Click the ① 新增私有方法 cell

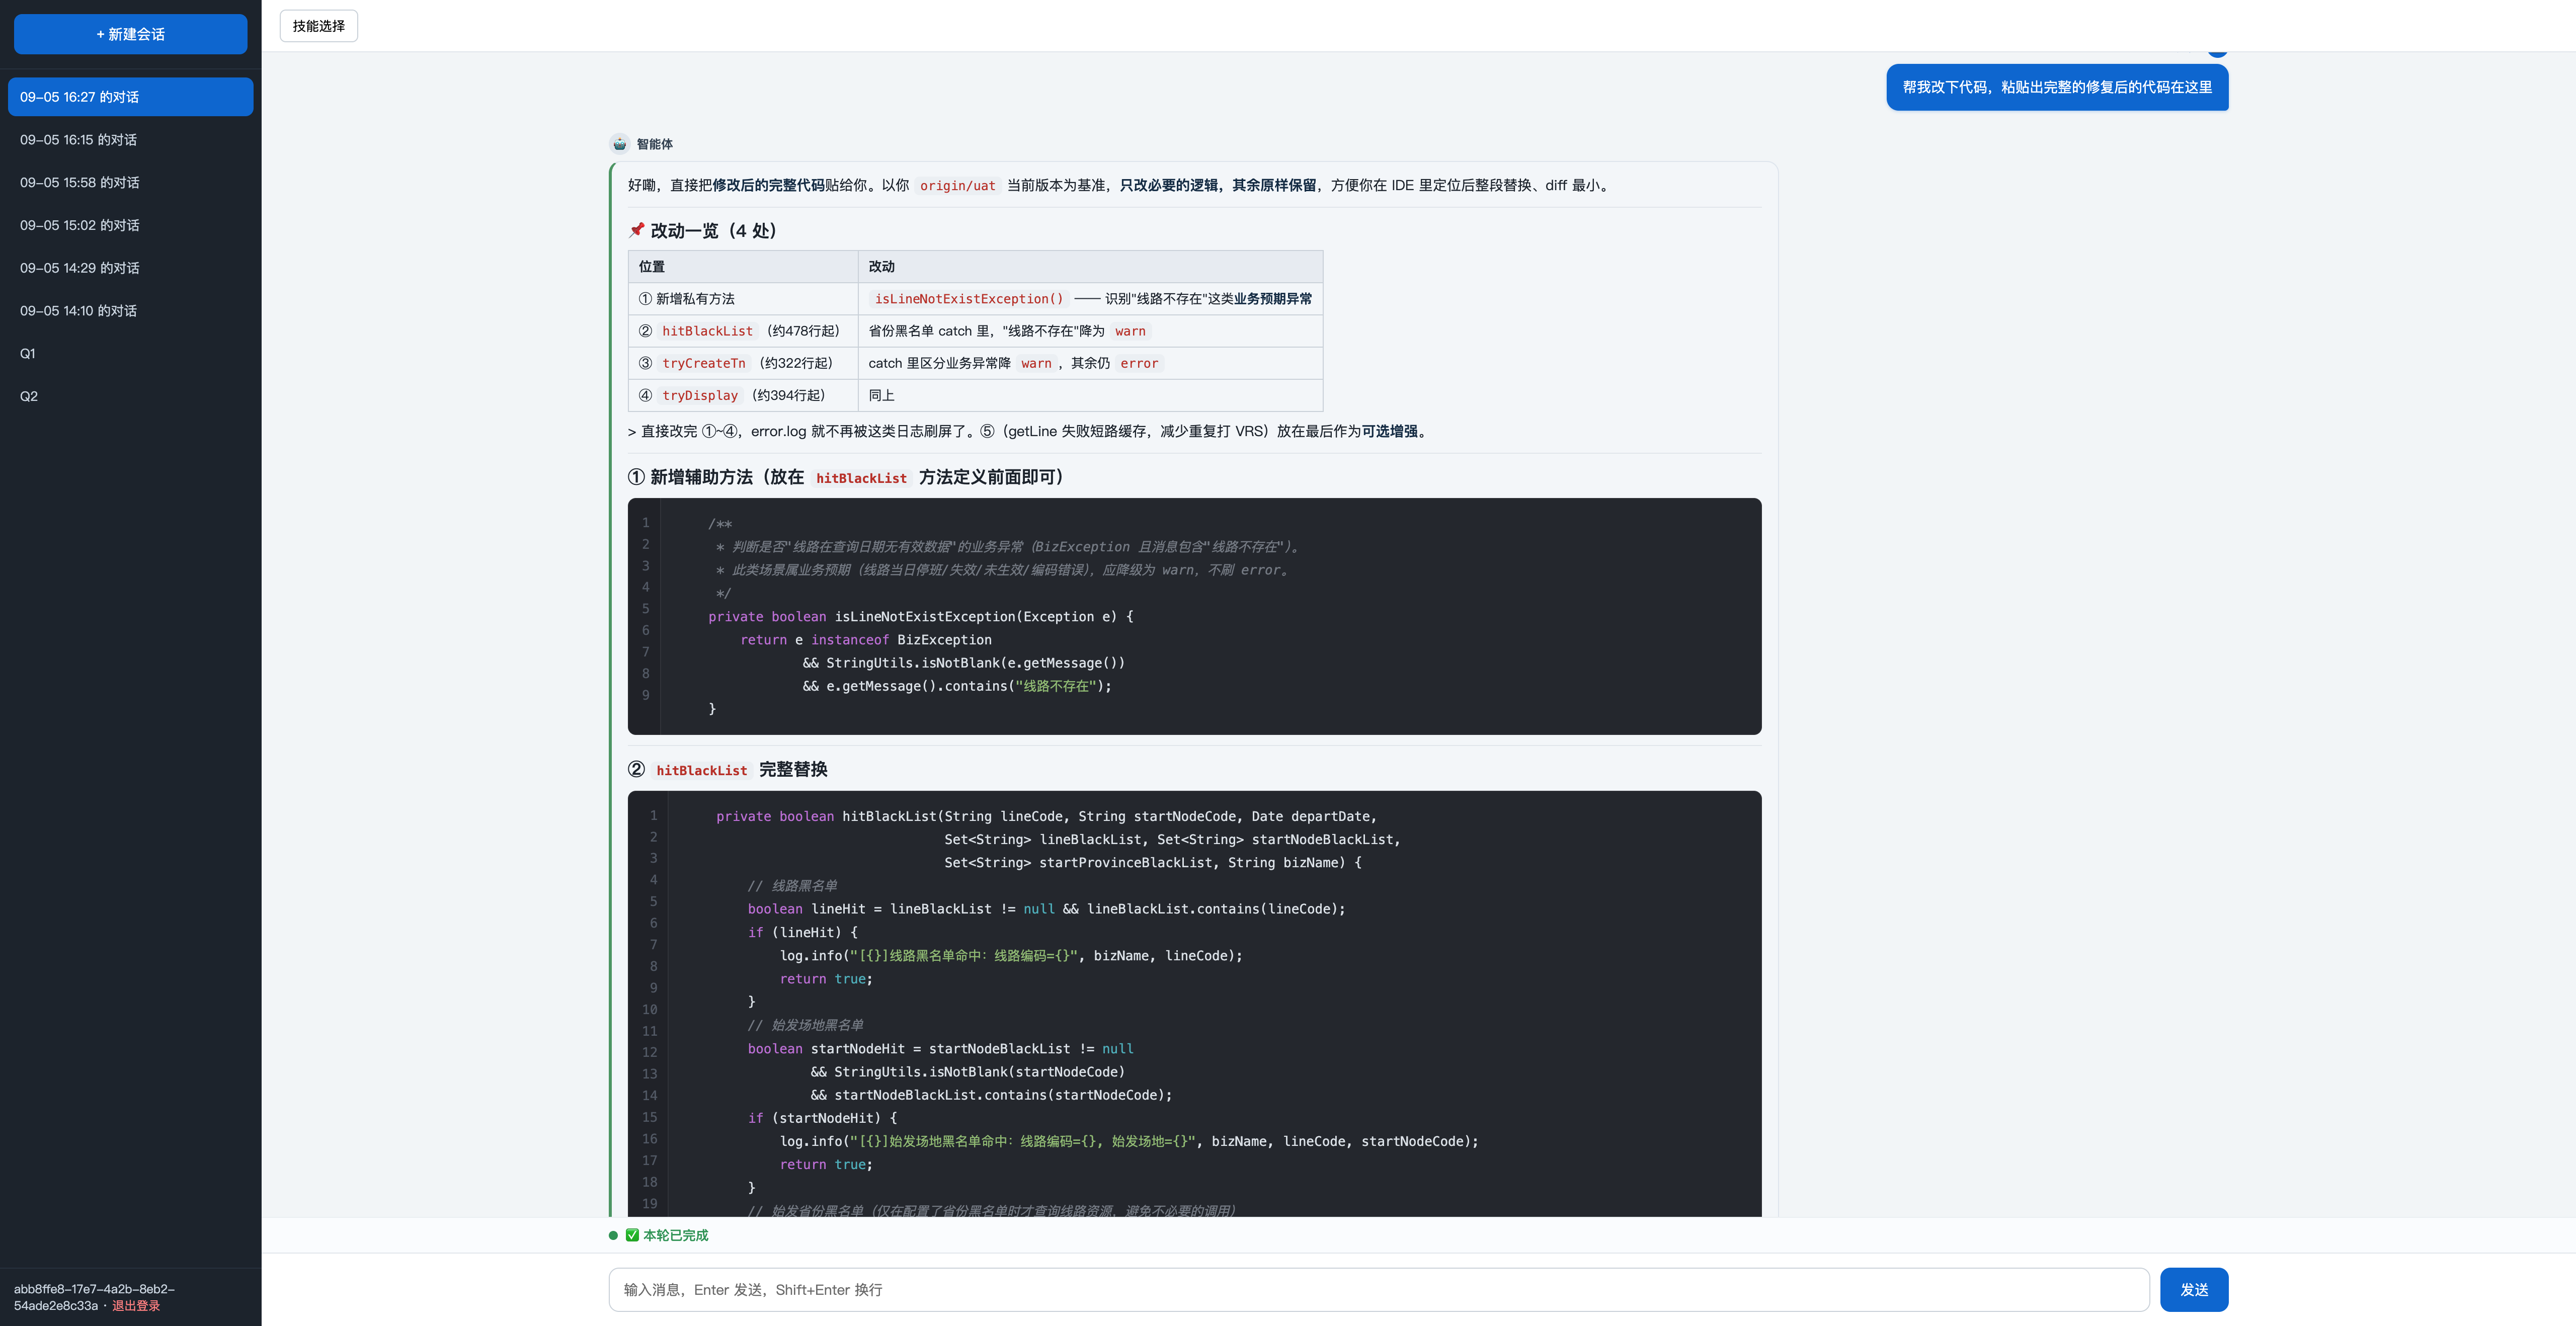coord(743,299)
